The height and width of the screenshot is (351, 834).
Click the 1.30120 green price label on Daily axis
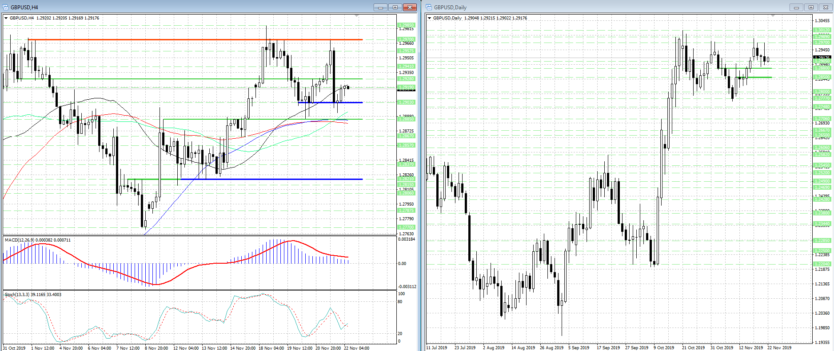tap(822, 30)
